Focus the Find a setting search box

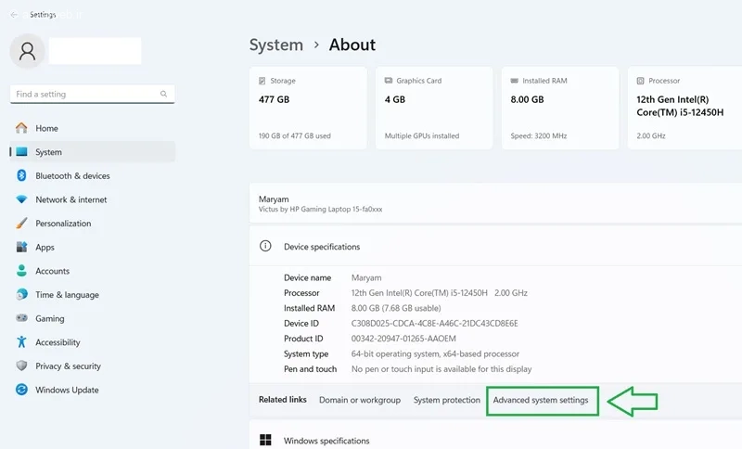tap(92, 94)
